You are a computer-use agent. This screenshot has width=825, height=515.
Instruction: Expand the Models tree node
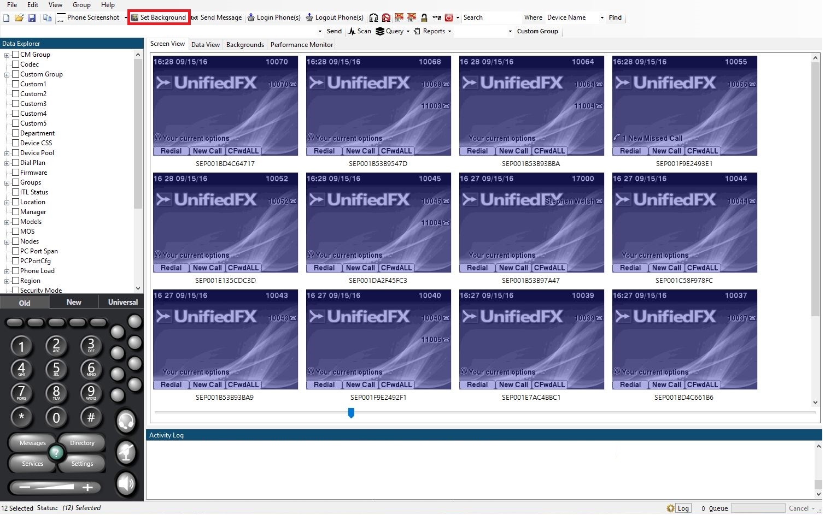tap(7, 222)
